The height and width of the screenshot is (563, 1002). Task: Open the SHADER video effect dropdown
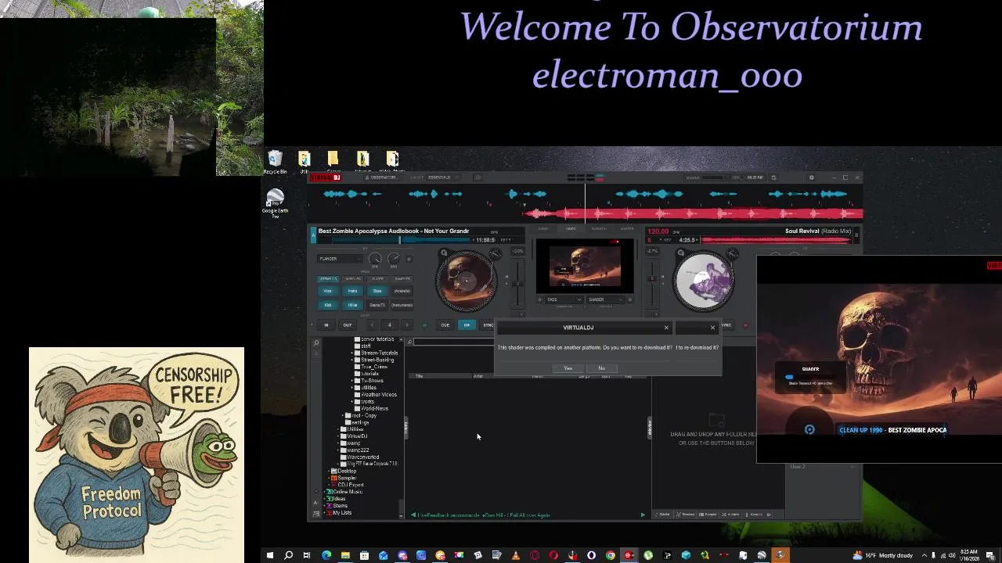tap(605, 299)
